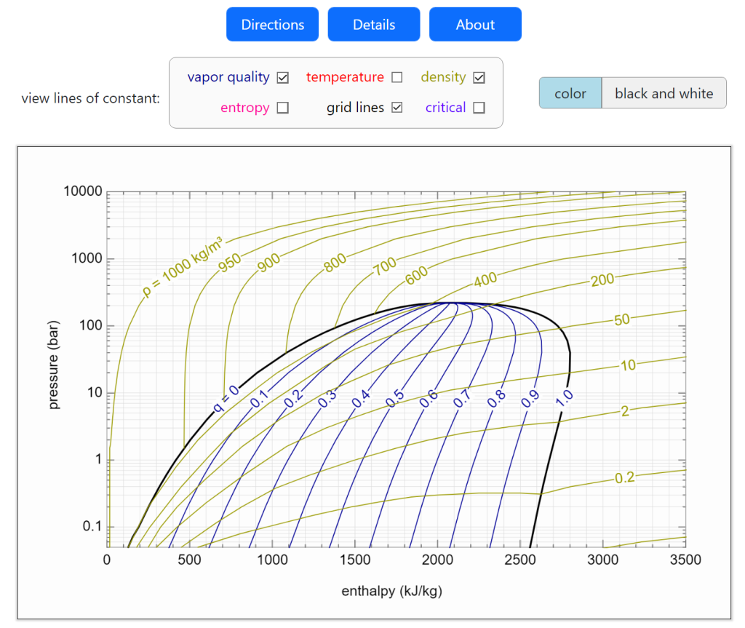745x628 pixels.
Task: Click the ρ = 1000 kg/m³ density label
Action: tap(183, 267)
